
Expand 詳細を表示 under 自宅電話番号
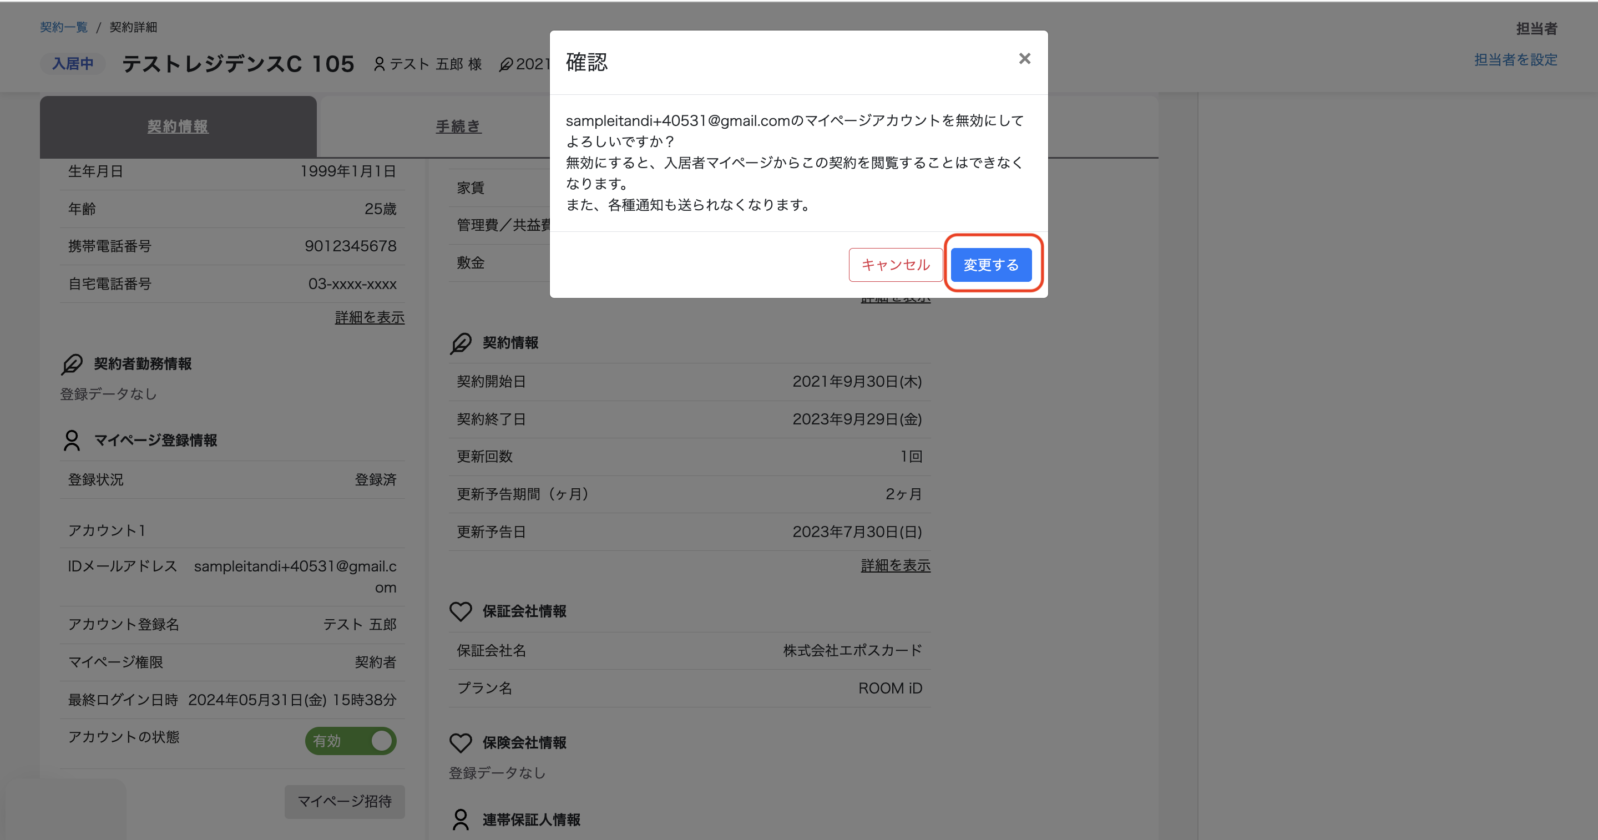370,318
